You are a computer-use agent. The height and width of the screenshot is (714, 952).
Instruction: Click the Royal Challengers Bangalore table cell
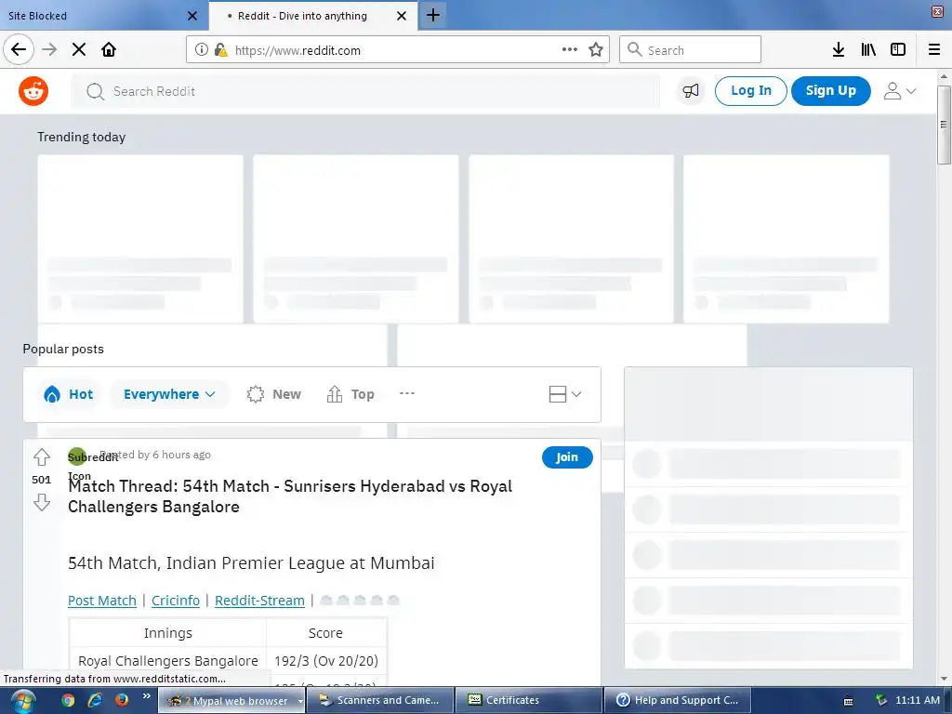click(x=168, y=661)
